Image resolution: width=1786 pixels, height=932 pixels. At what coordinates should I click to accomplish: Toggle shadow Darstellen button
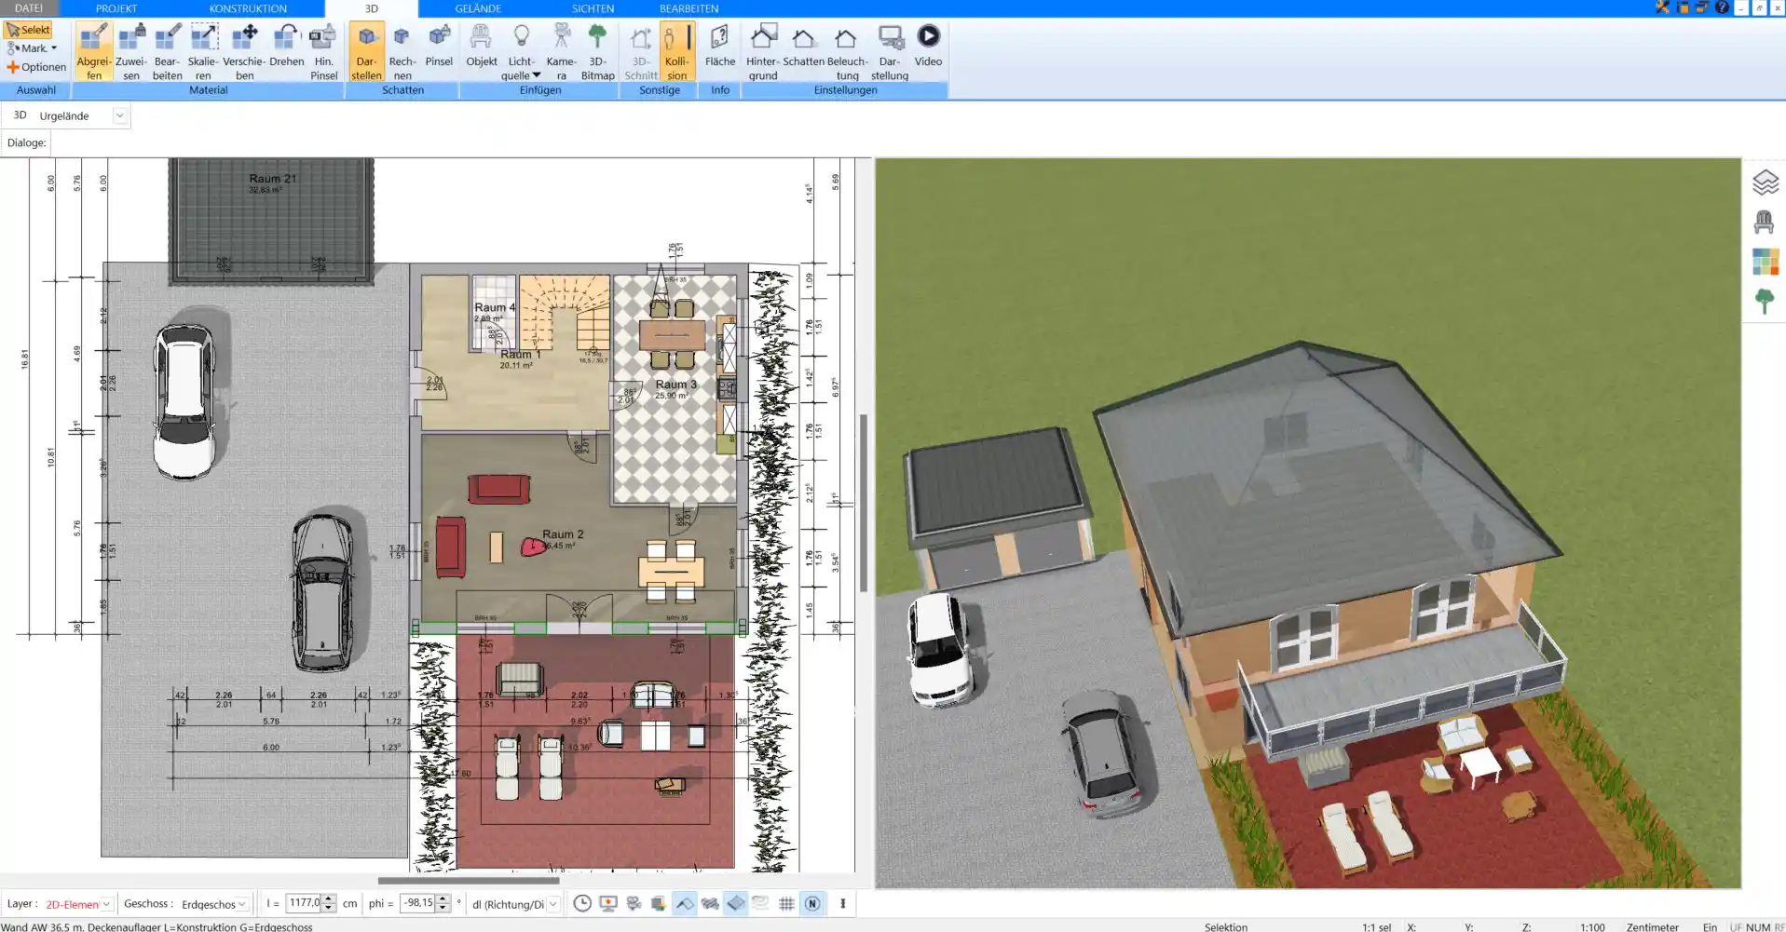point(366,52)
